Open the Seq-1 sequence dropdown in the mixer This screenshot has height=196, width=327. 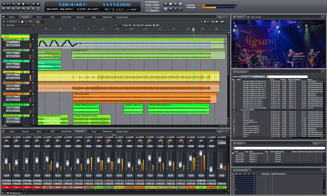221,131
